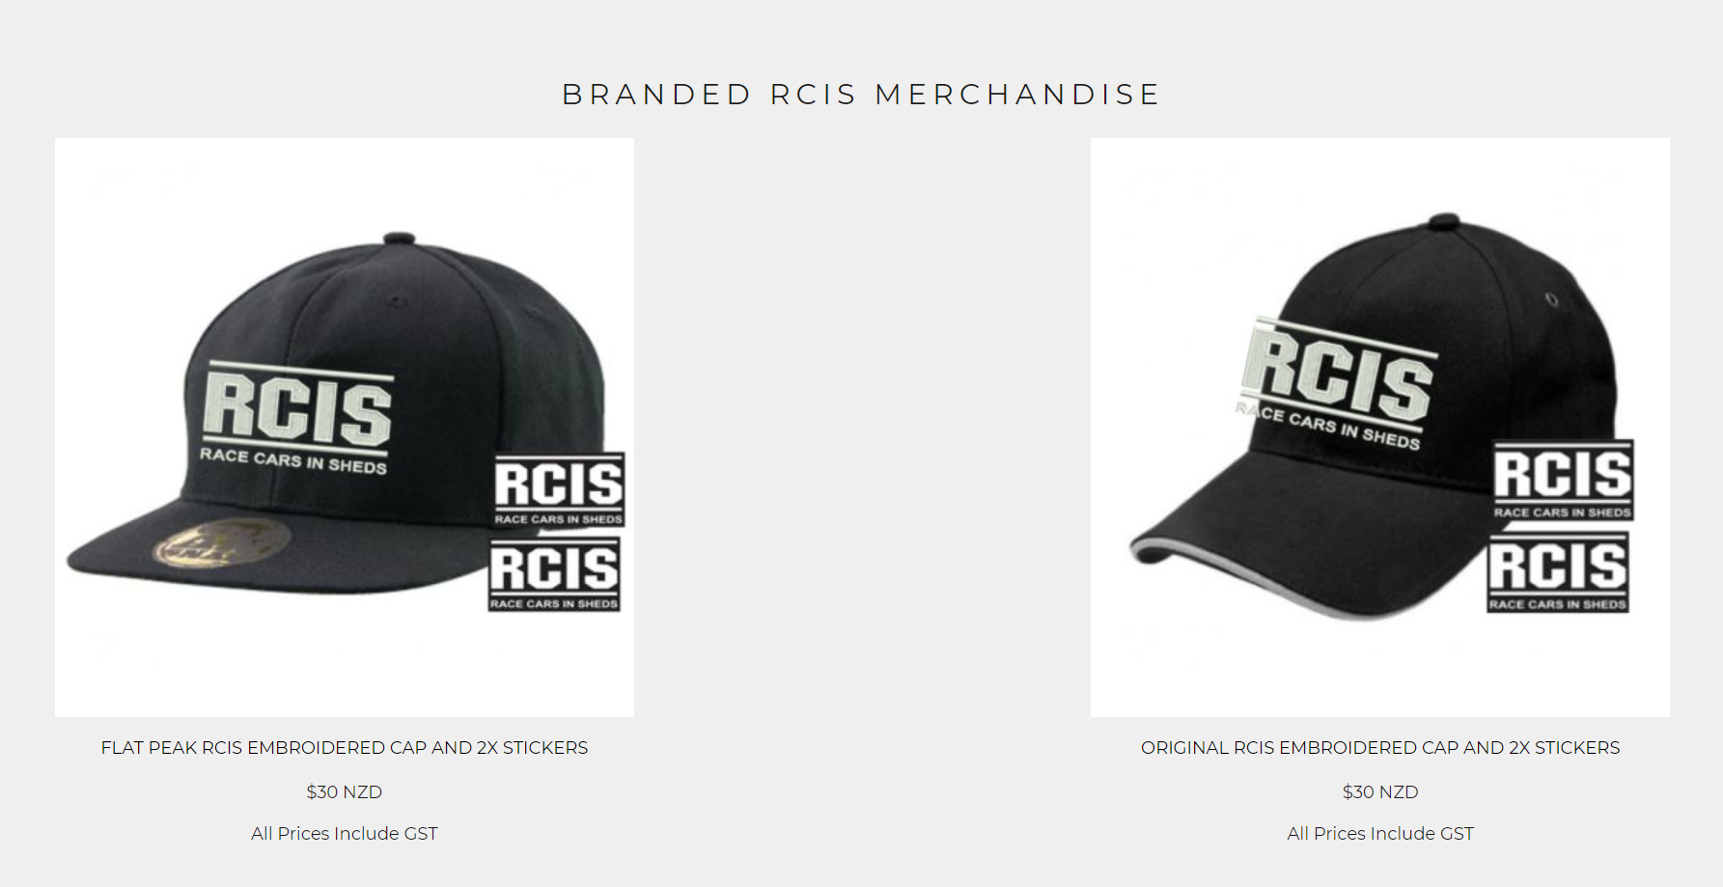This screenshot has width=1723, height=887.
Task: Click the Original RCIS Embroidered Cap title
Action: (x=1380, y=748)
